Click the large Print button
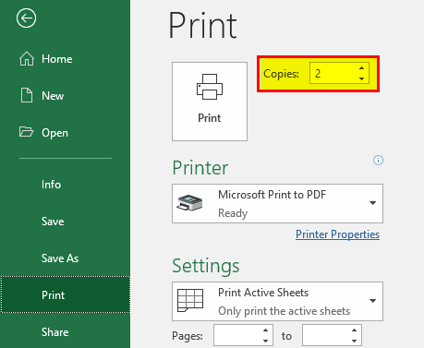Viewport: 424px width, 348px height. [210, 102]
